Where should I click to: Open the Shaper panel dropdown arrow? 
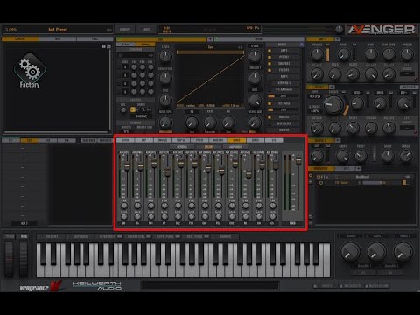pyautogui.click(x=338, y=140)
